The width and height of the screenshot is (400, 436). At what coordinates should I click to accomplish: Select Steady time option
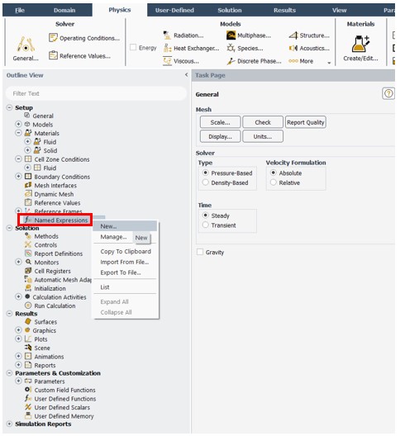[x=206, y=216]
